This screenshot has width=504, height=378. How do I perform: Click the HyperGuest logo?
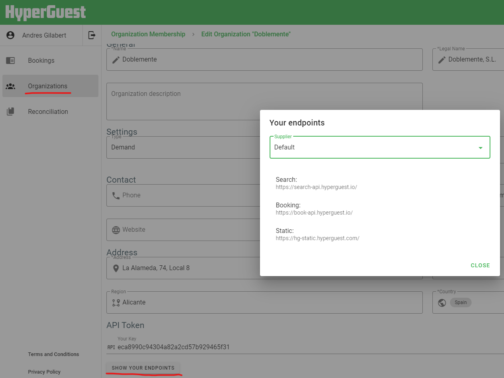[46, 12]
